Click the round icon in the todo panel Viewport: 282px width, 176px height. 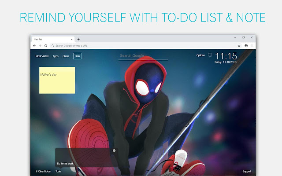(x=114, y=150)
